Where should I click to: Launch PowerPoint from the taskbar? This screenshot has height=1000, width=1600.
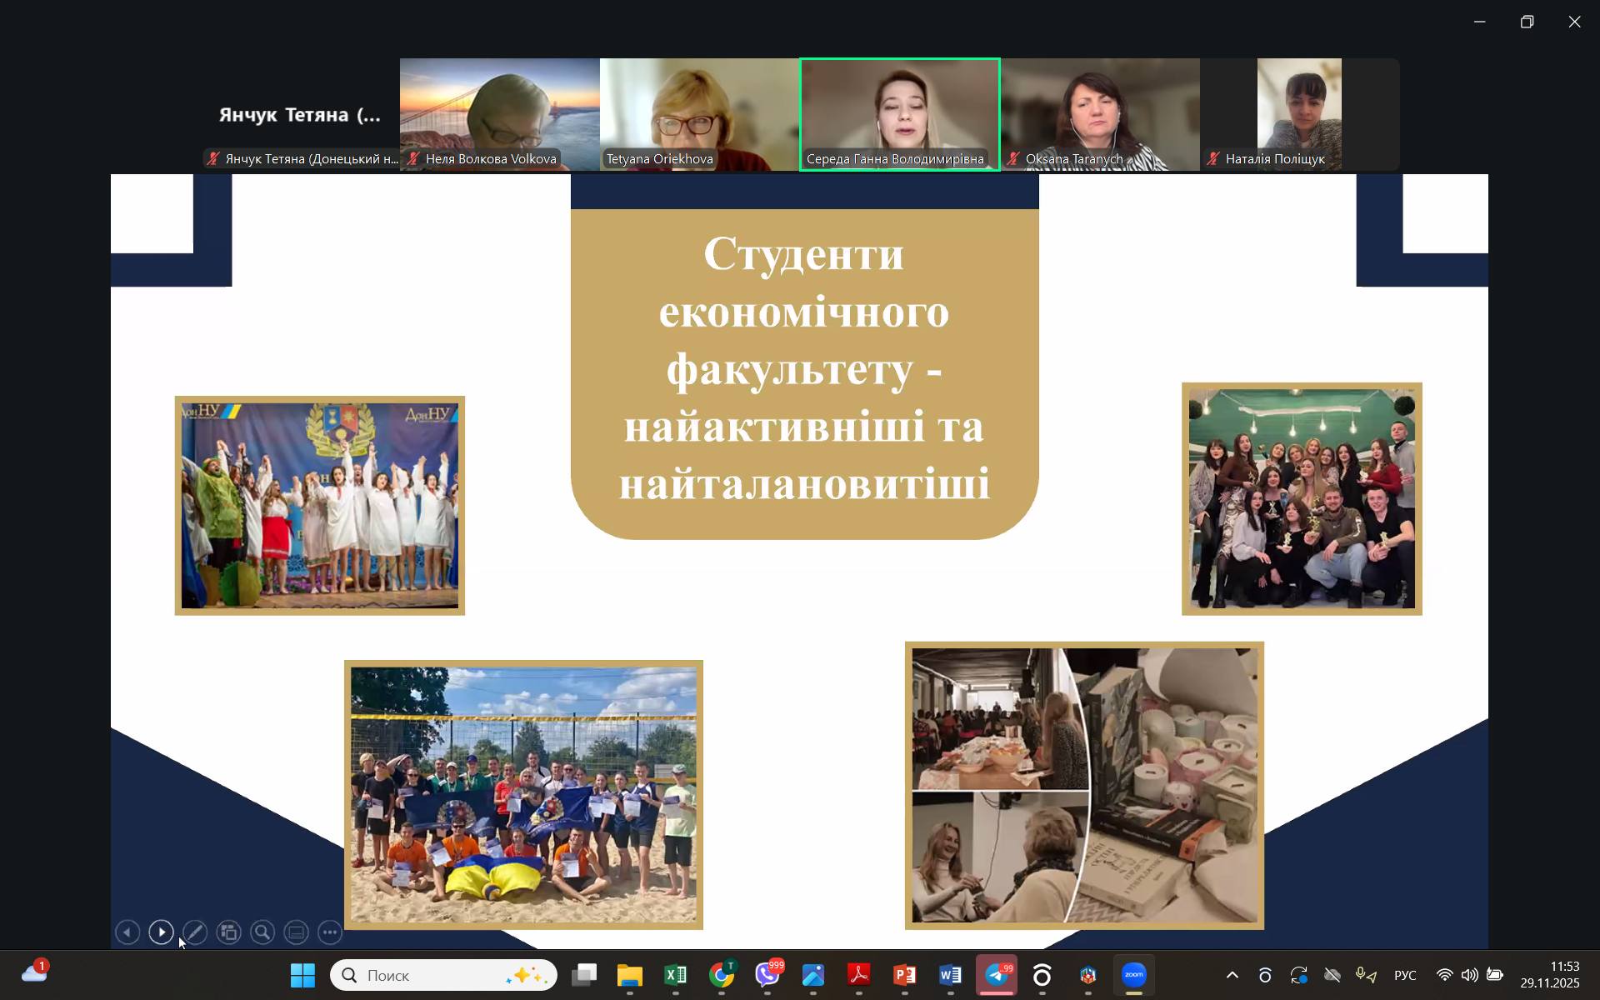pos(904,975)
